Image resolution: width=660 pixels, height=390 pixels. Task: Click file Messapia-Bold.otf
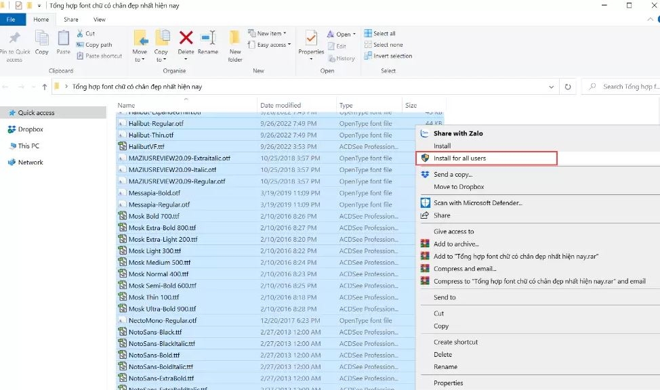click(x=154, y=193)
